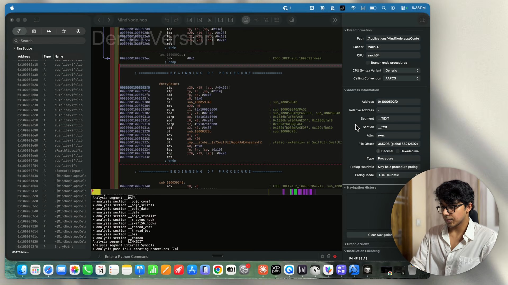Open Control Center in menu bar

click(404, 8)
